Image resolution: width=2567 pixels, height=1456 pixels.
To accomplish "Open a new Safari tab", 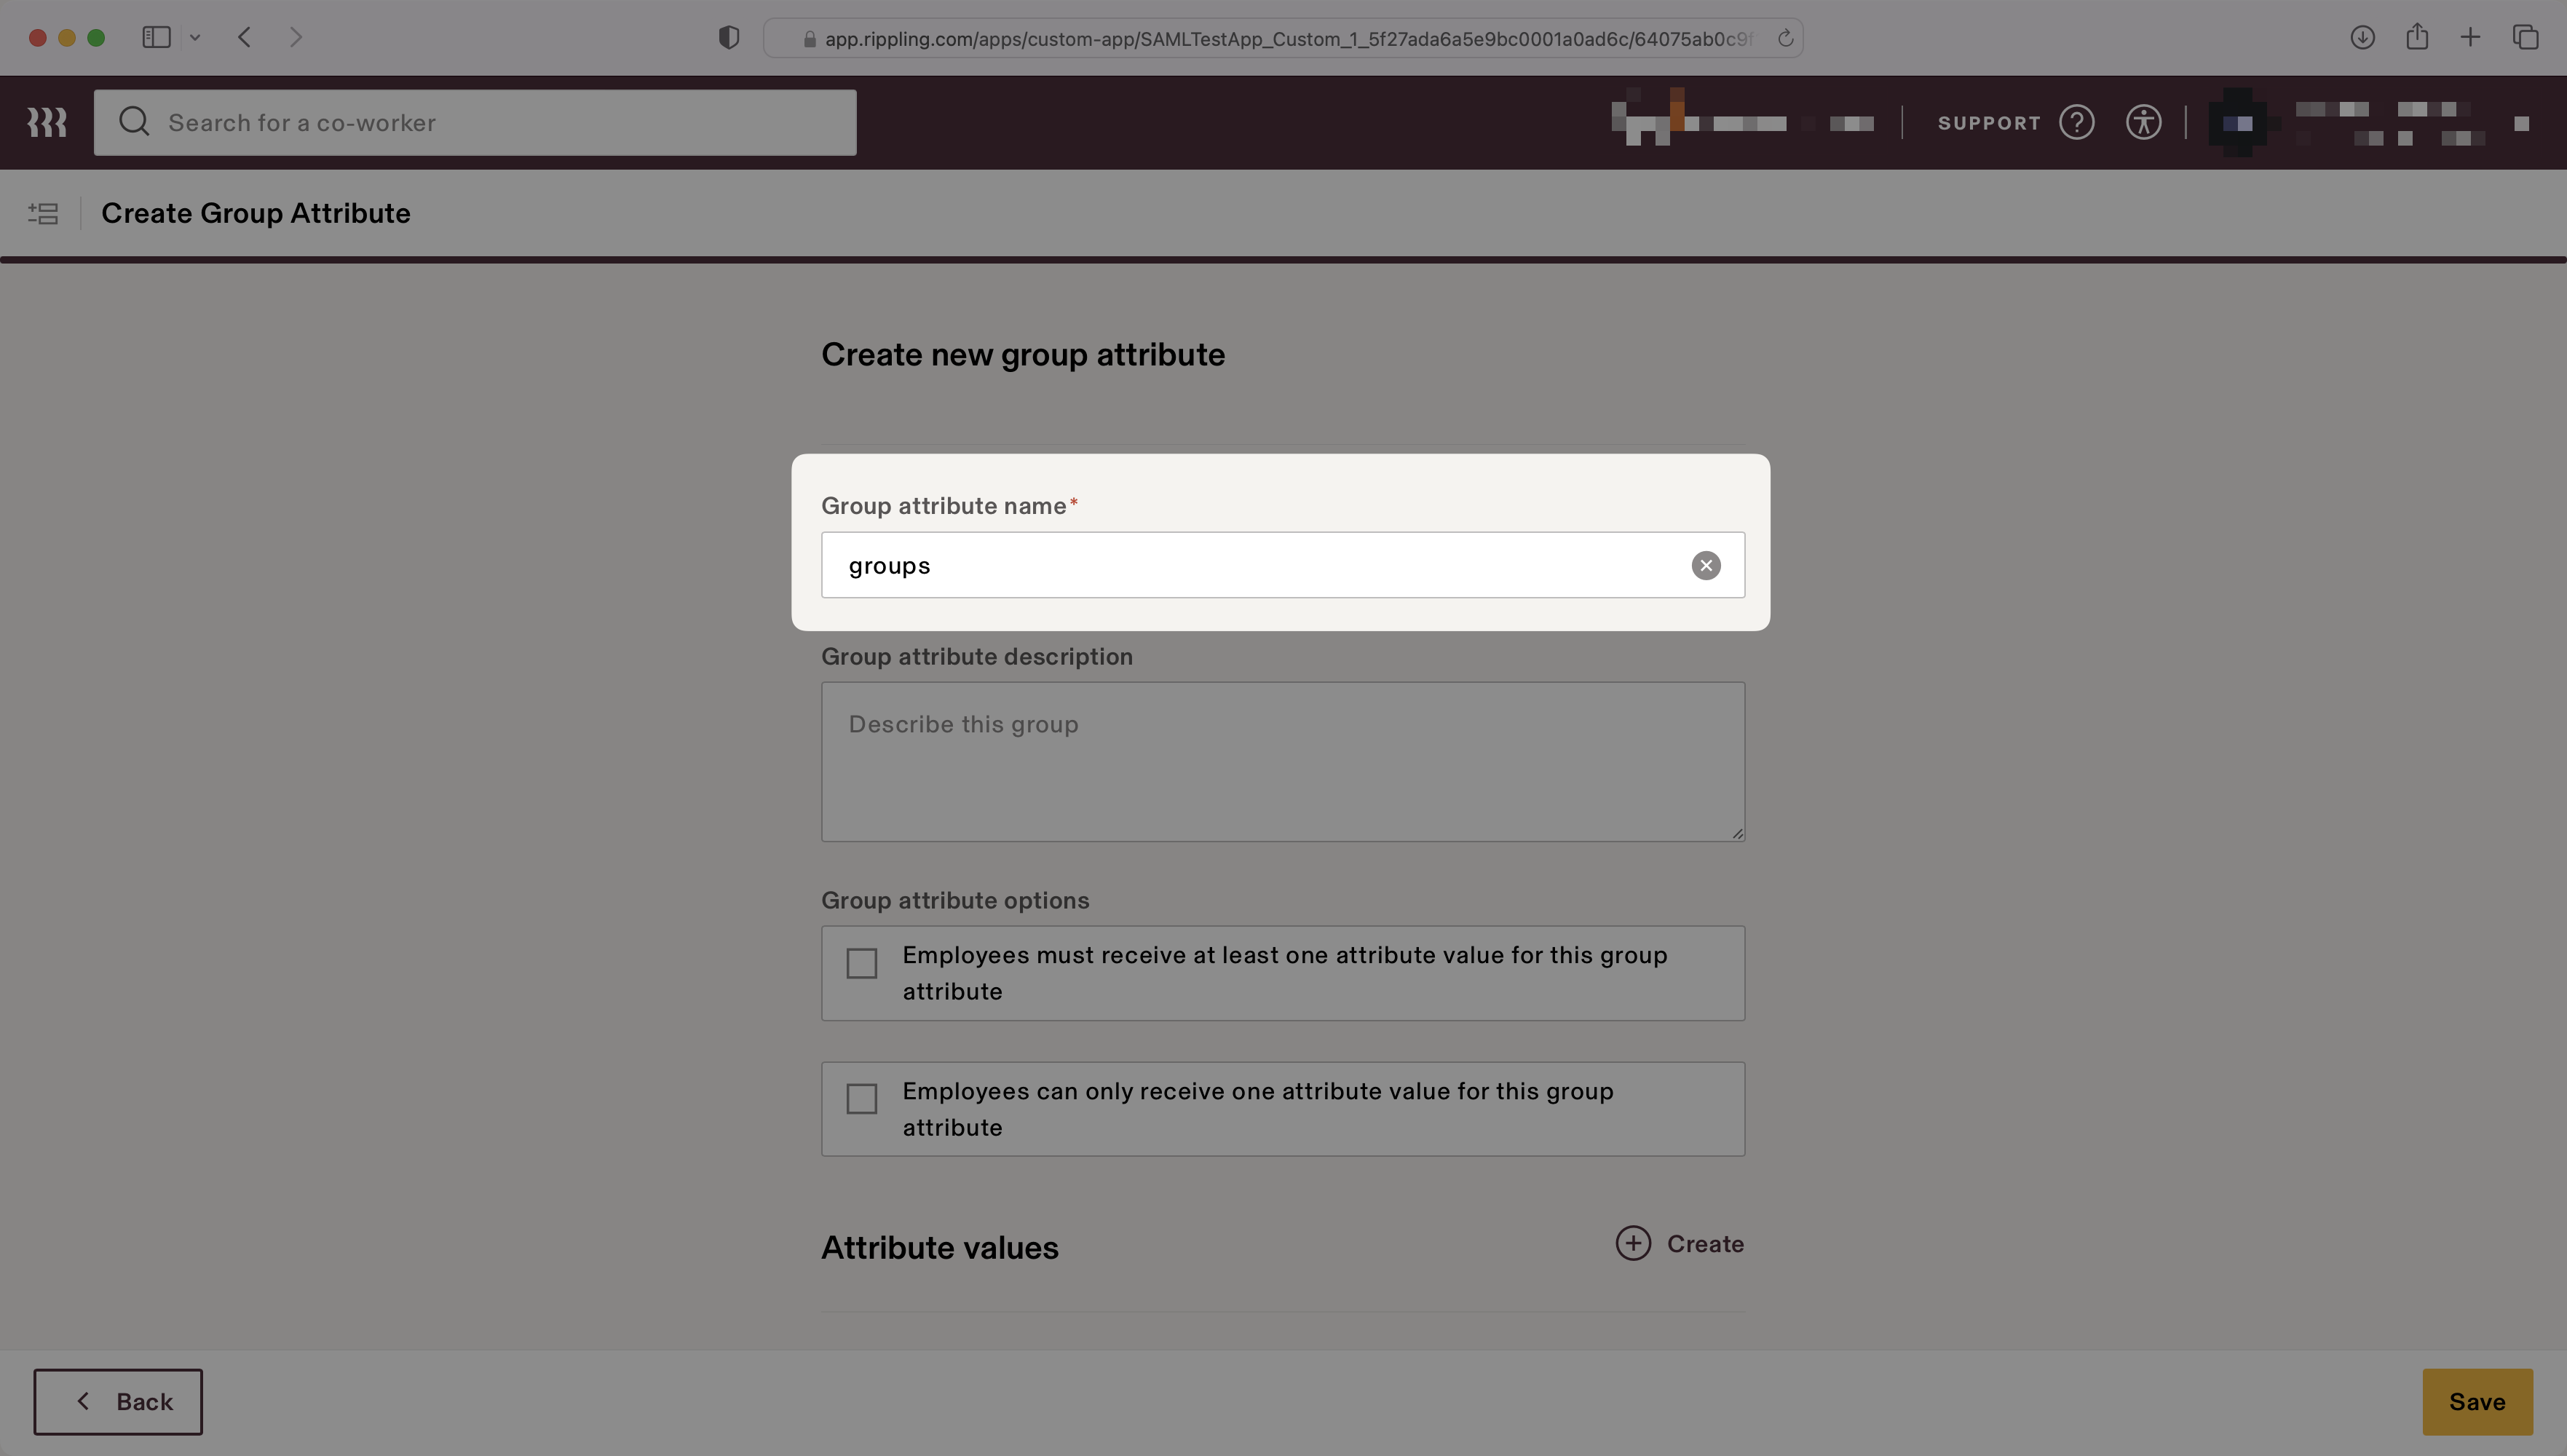I will point(2470,37).
